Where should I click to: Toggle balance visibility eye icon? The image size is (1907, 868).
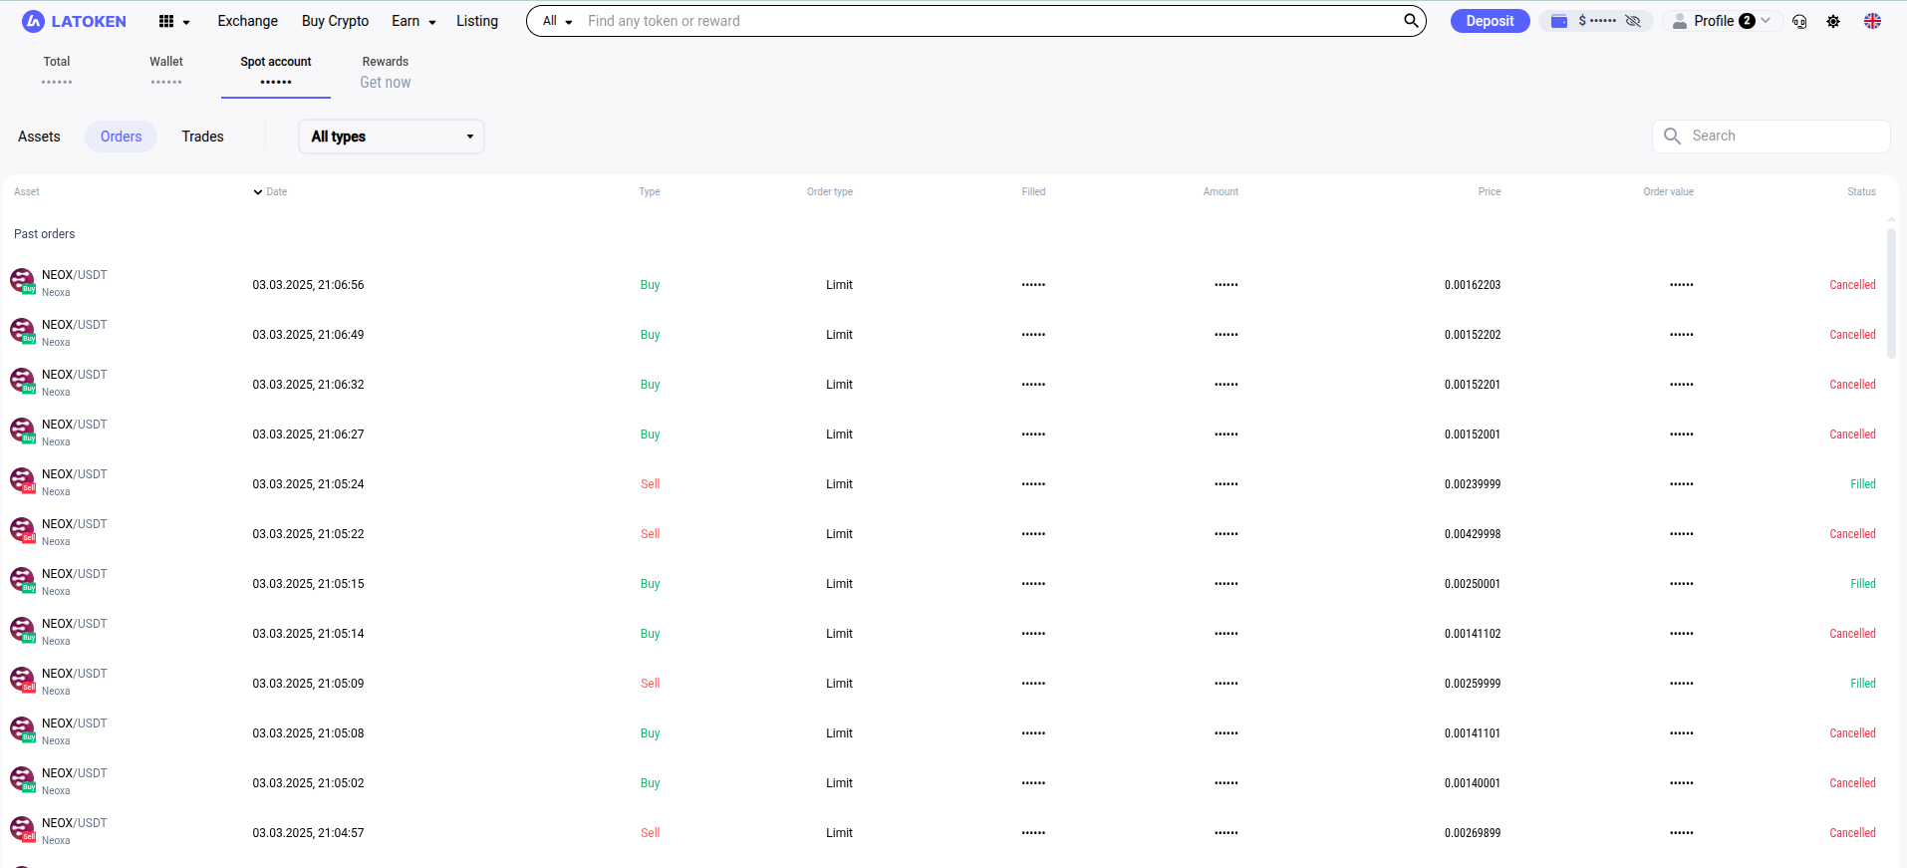click(x=1633, y=21)
